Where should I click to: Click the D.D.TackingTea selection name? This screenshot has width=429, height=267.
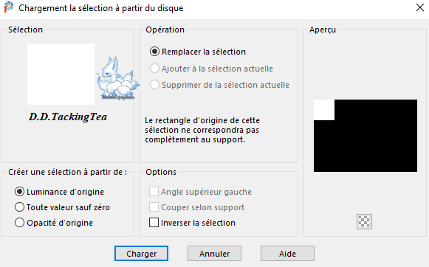click(x=68, y=117)
